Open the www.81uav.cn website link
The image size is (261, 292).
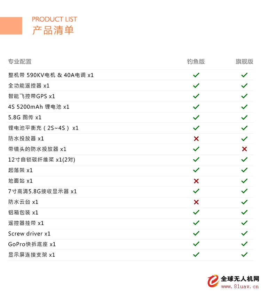pyautogui.click(x=240, y=286)
